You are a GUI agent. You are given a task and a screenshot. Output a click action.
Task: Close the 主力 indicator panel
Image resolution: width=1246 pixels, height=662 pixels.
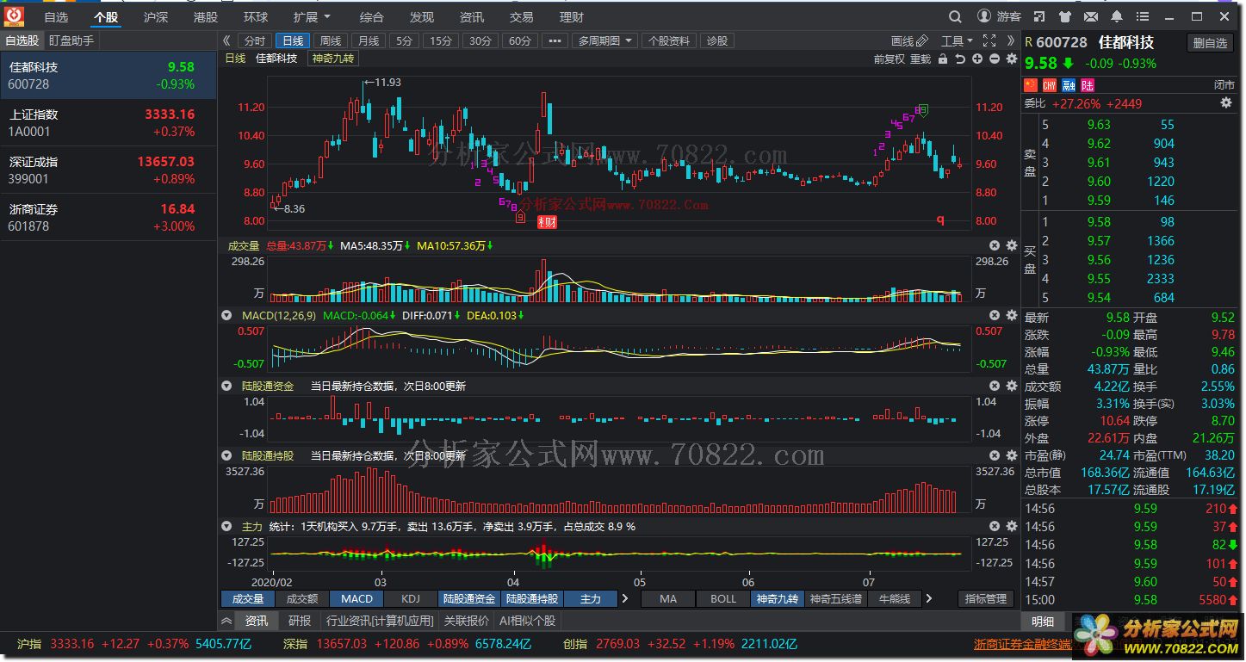pyautogui.click(x=995, y=526)
